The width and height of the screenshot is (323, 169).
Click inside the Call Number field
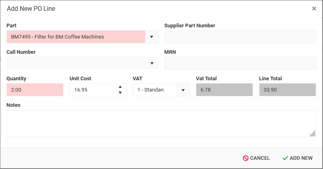(x=76, y=63)
